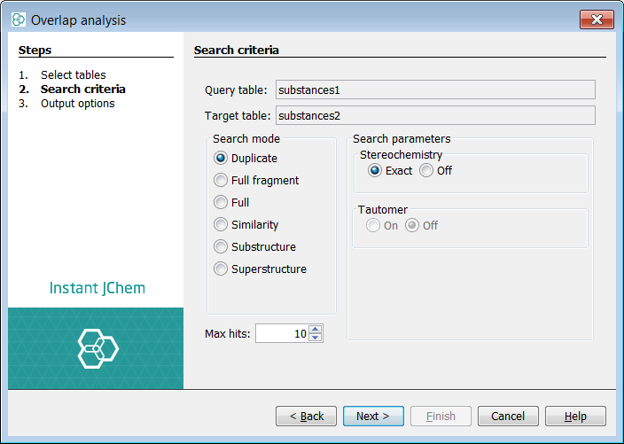Go back with the Back button
This screenshot has width=624, height=444.
(x=306, y=416)
